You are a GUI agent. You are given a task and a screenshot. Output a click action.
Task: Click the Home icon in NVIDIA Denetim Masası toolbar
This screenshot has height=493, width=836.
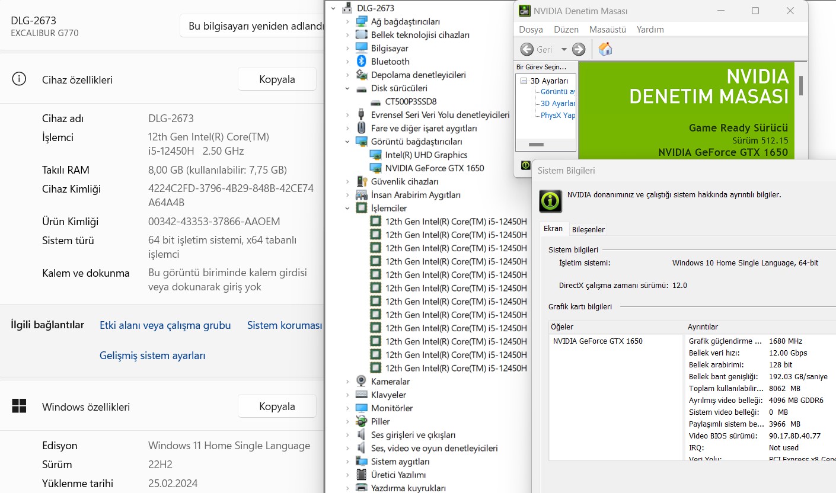pyautogui.click(x=605, y=49)
